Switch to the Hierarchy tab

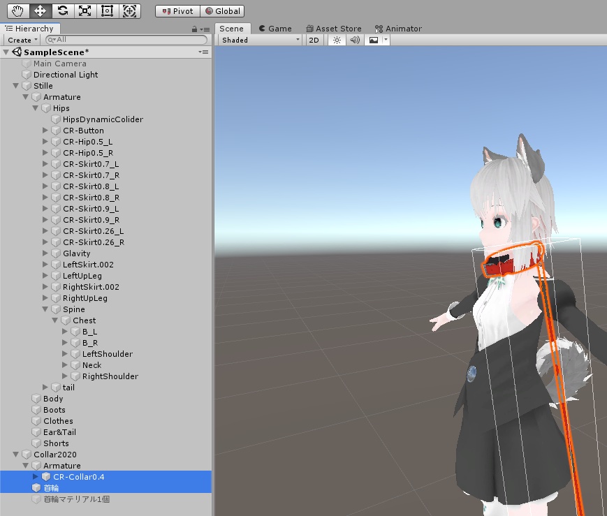tap(30, 29)
